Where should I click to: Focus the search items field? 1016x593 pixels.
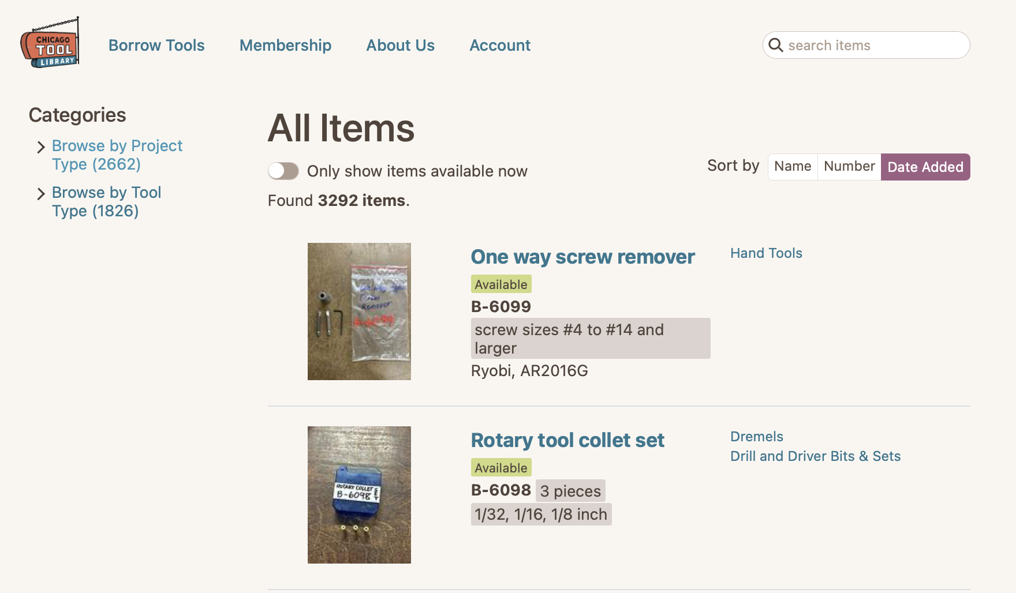tap(875, 45)
